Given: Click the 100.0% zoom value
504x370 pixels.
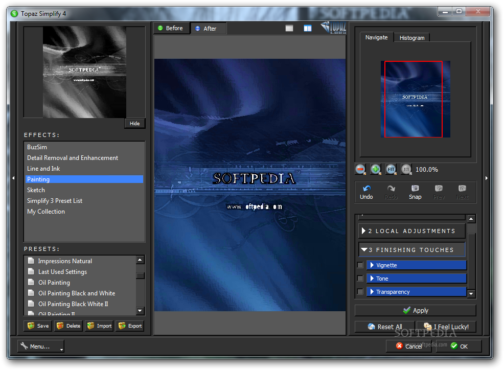Looking at the screenshot, I should pyautogui.click(x=426, y=169).
